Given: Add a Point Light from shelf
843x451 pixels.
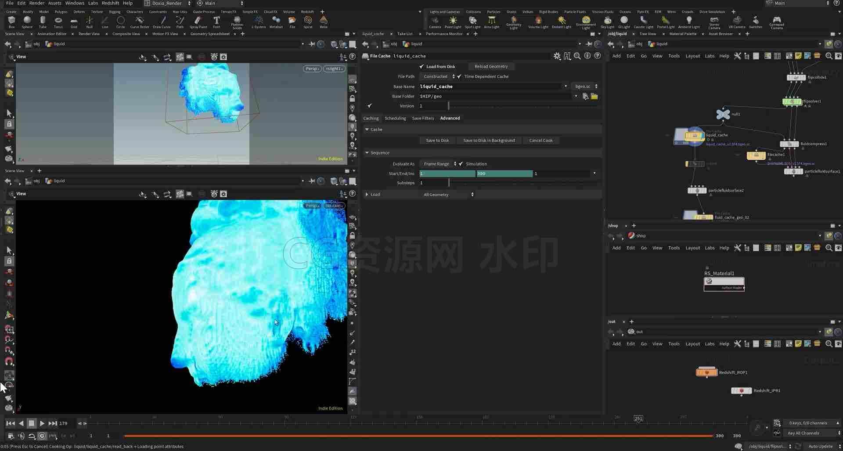Looking at the screenshot, I should click(453, 22).
